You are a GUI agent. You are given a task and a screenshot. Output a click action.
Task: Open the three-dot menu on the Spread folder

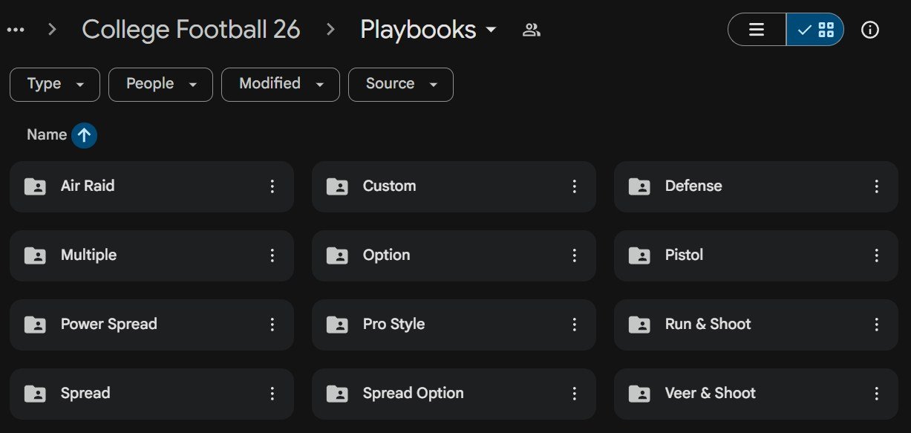click(272, 394)
